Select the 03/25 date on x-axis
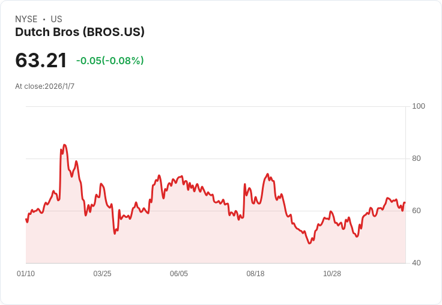 point(102,274)
